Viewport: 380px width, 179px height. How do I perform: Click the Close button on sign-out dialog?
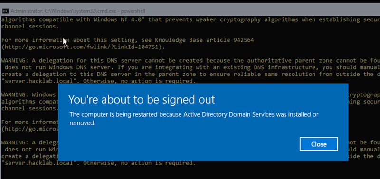(x=319, y=144)
